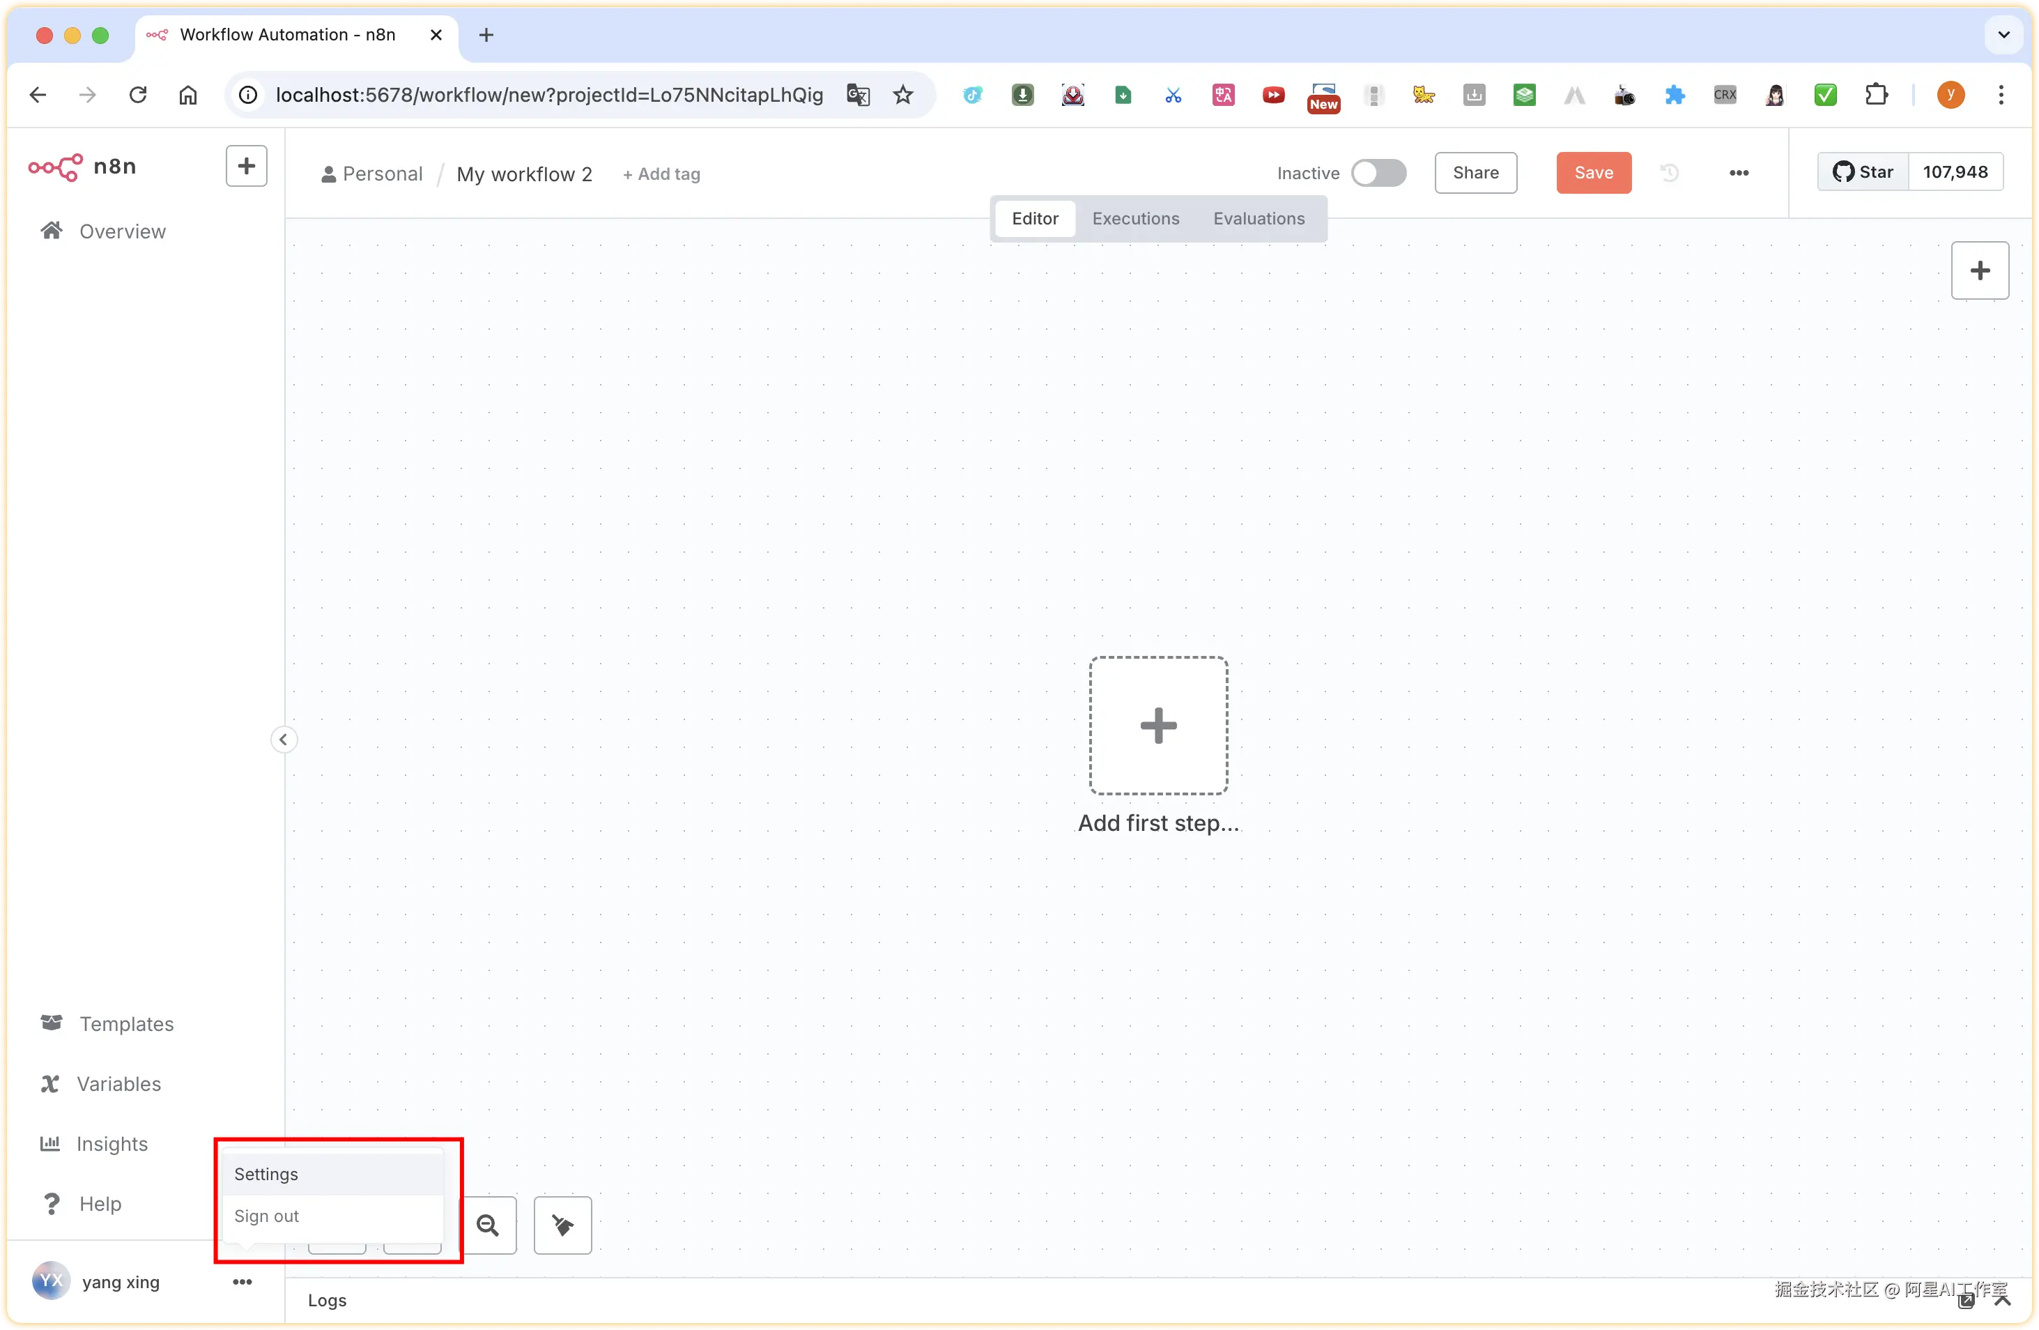The height and width of the screenshot is (1330, 2039).
Task: Click the Add first step box
Action: pos(1158,726)
